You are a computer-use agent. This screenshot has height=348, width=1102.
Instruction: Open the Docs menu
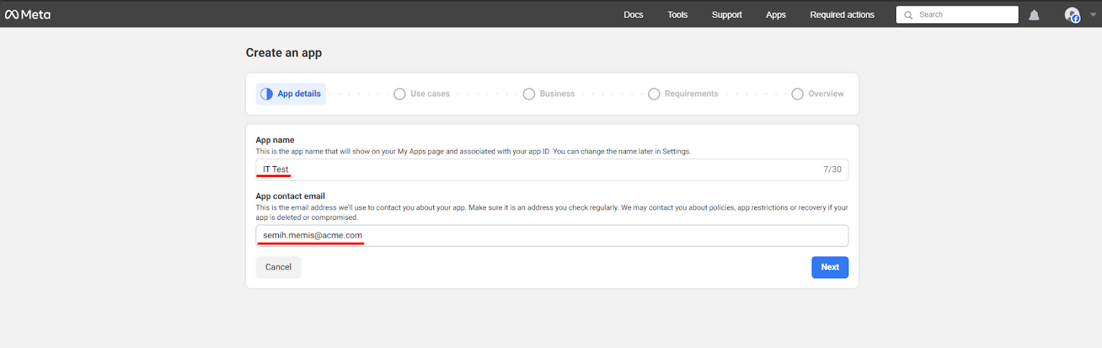click(633, 14)
